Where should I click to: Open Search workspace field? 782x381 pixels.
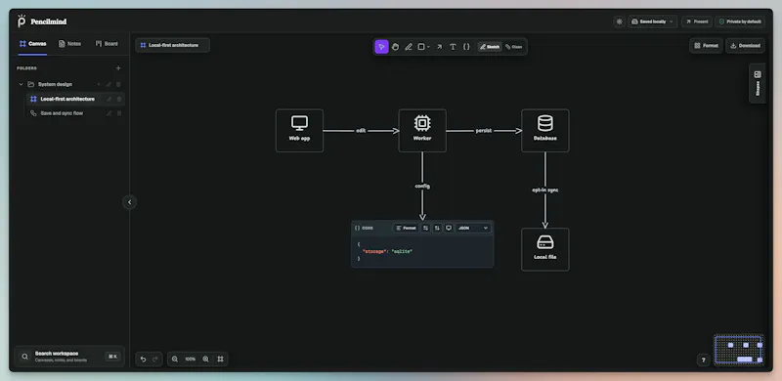tap(69, 356)
